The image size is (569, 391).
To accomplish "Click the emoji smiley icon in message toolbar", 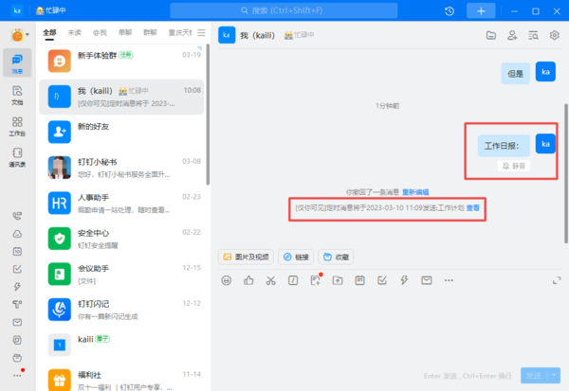I will pos(227,280).
